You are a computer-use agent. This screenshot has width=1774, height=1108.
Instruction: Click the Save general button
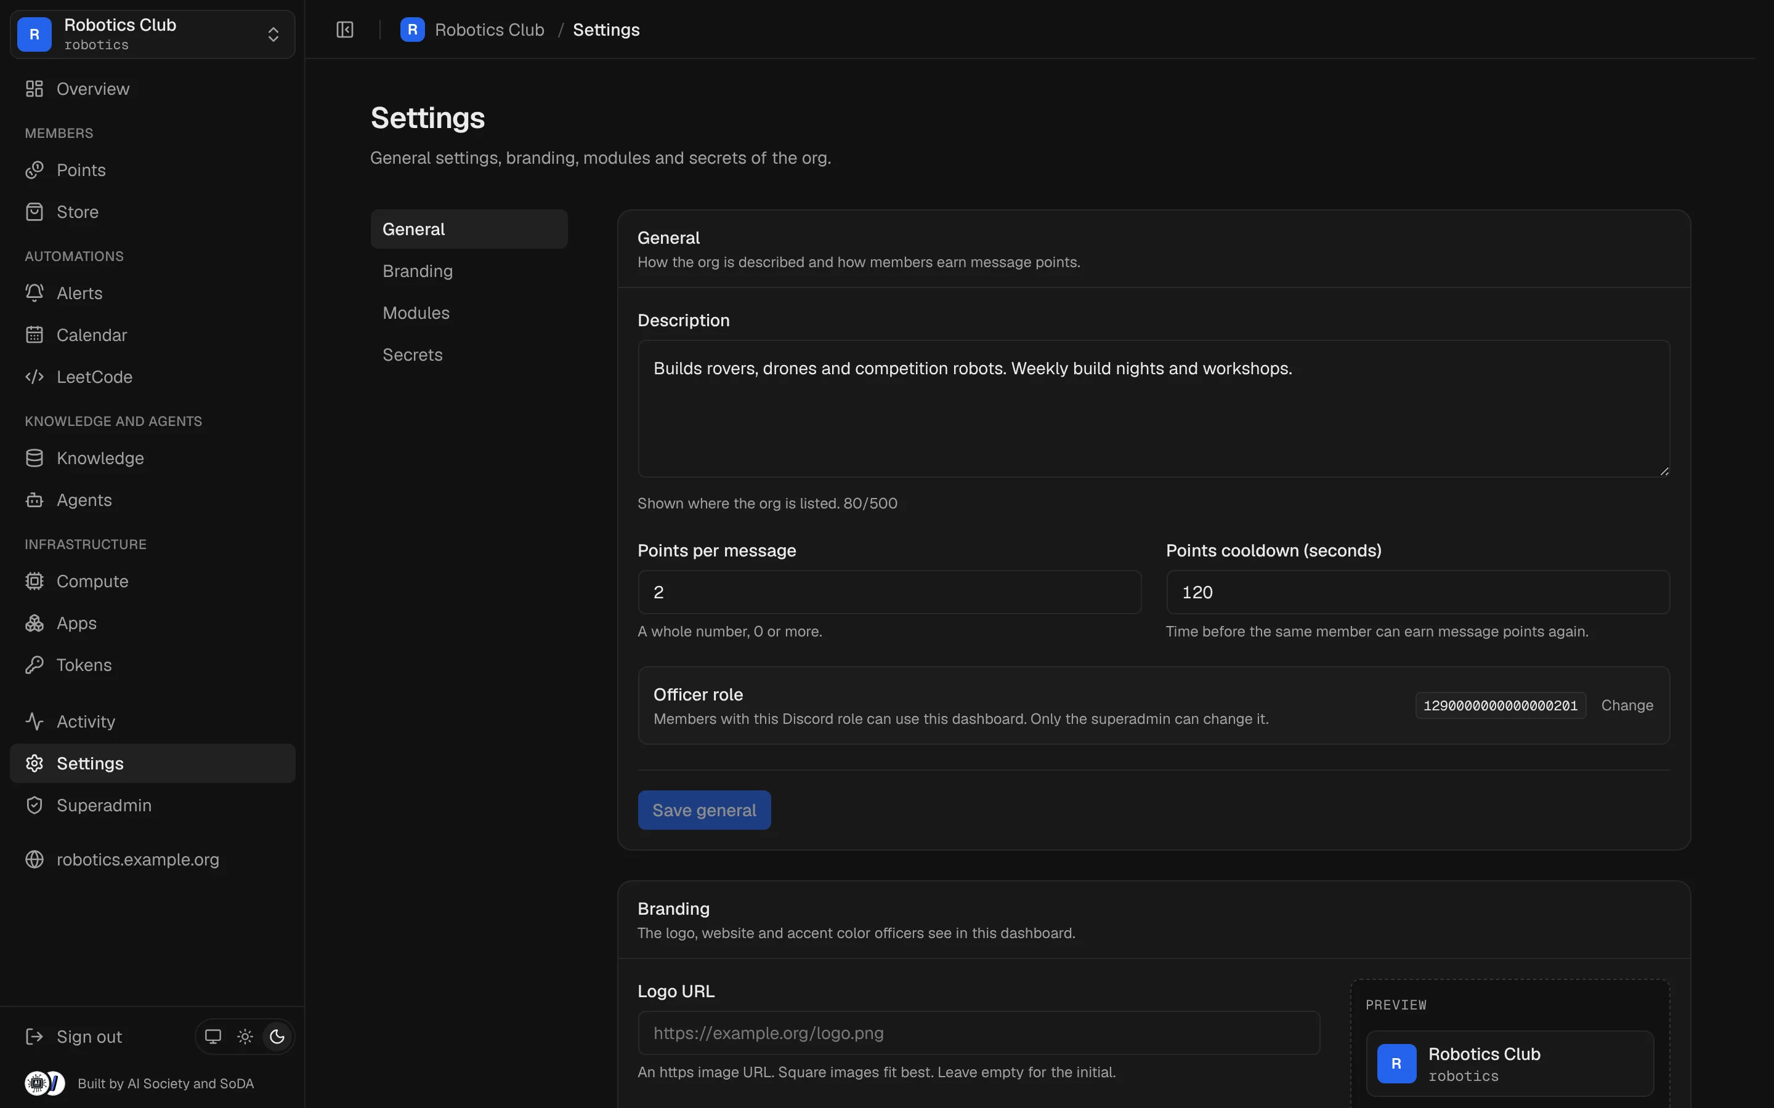(703, 809)
